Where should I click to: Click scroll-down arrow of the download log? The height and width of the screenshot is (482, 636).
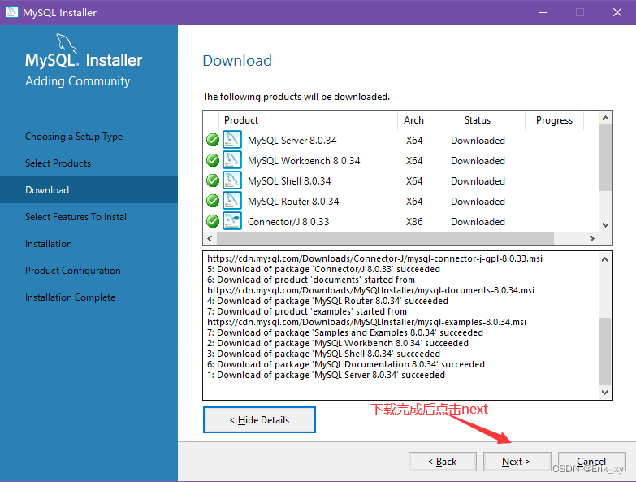605,393
